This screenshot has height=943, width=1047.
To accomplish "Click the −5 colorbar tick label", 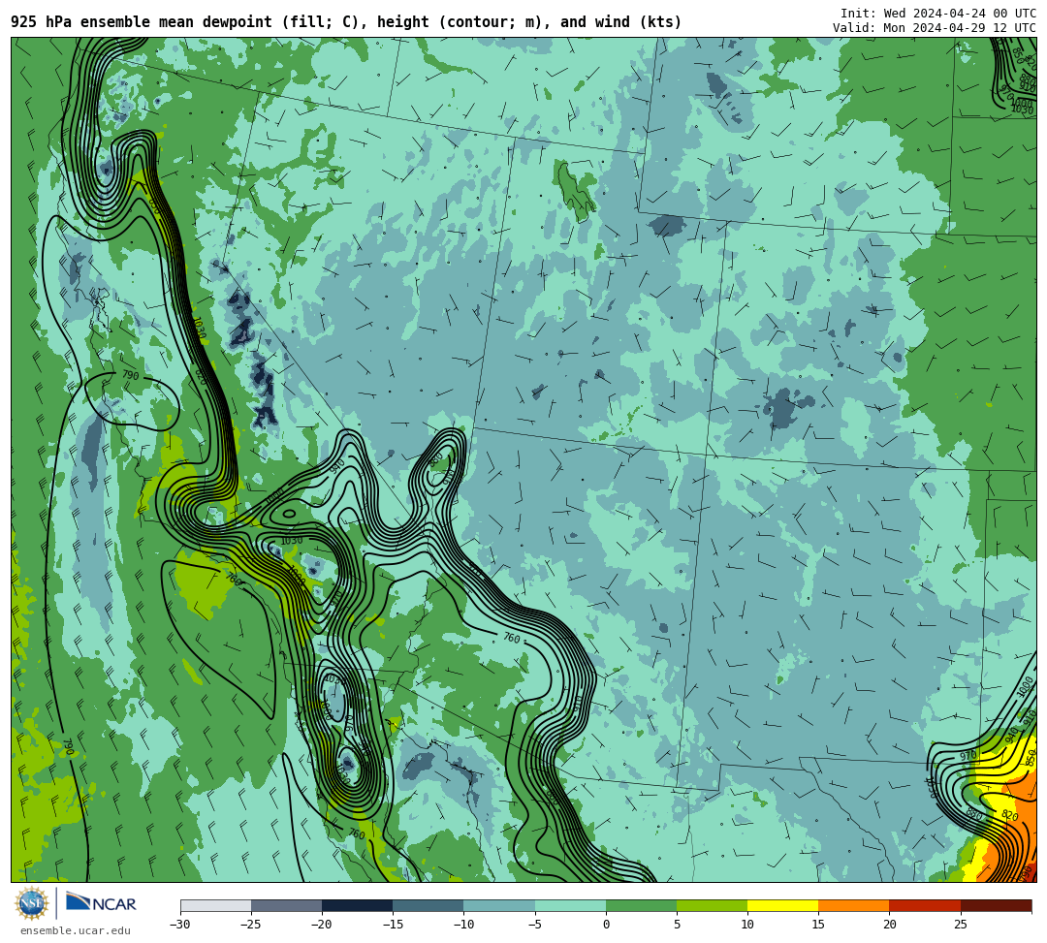I will pyautogui.click(x=535, y=925).
